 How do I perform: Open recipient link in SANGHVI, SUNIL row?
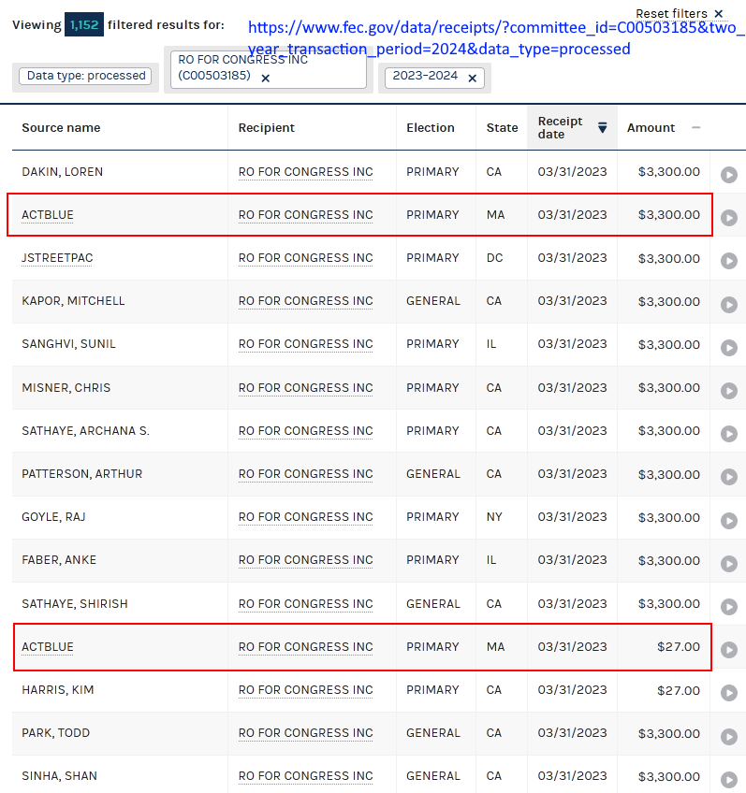[306, 344]
